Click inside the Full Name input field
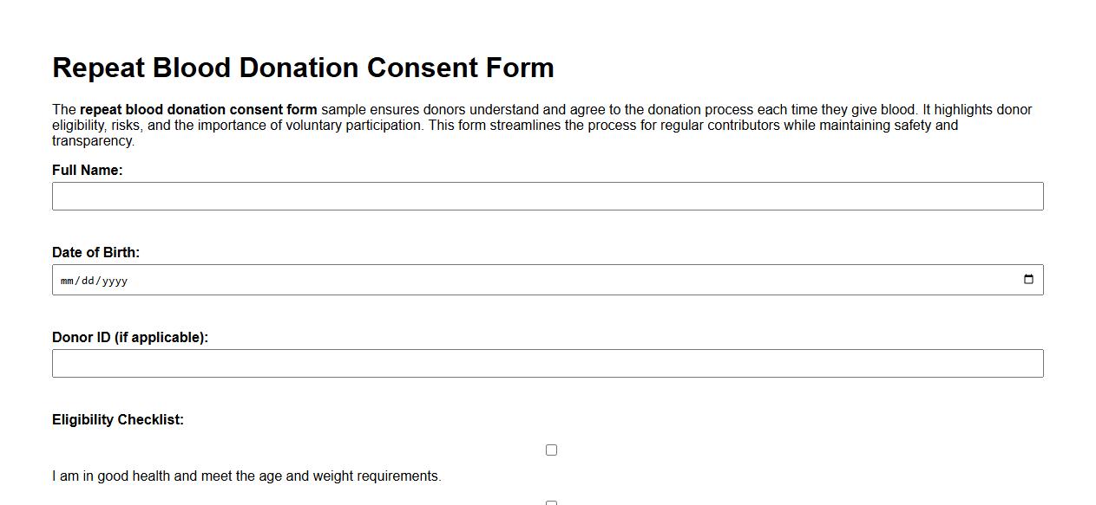 pos(547,196)
